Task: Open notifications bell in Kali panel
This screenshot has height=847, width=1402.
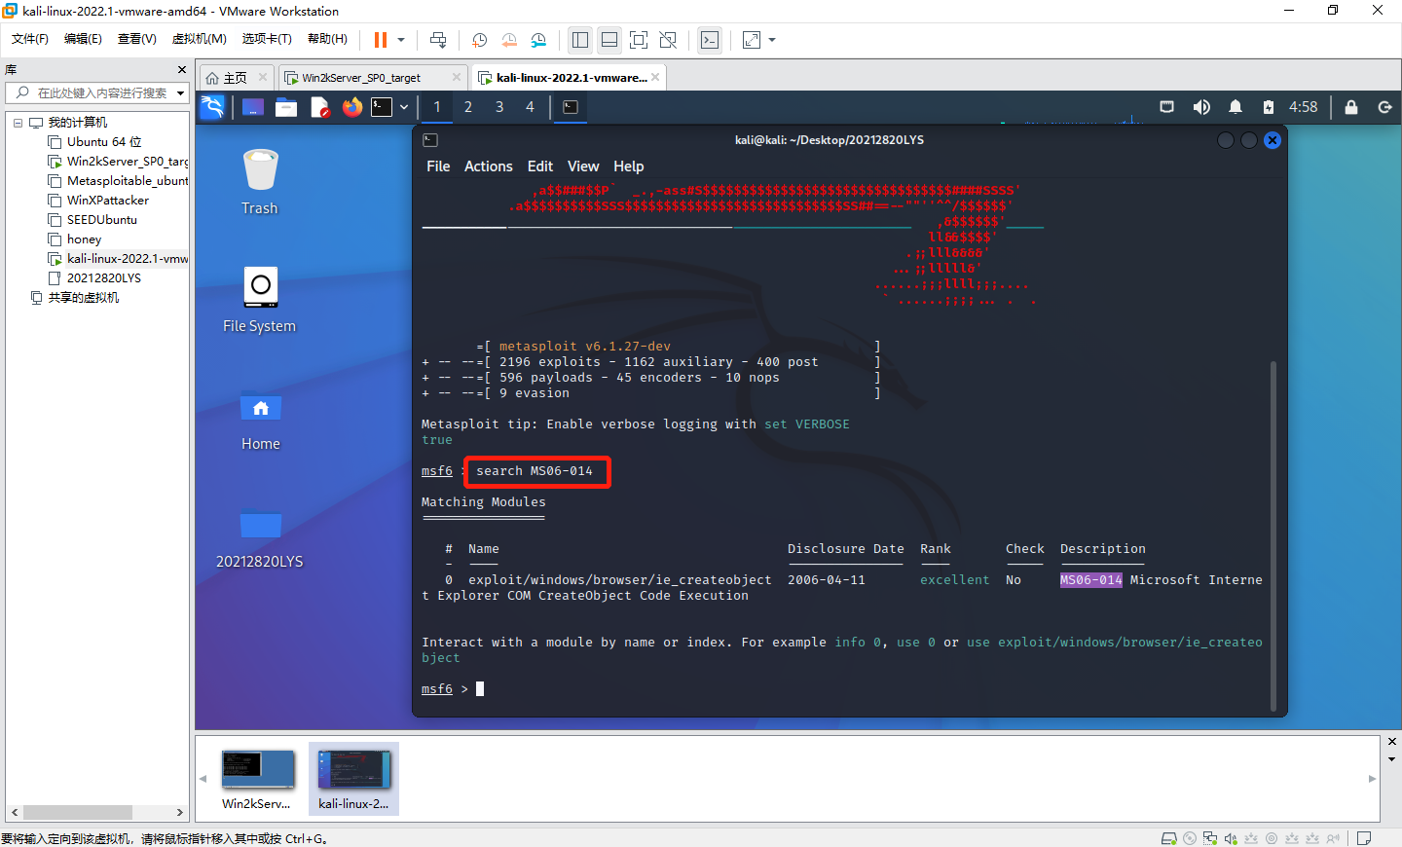Action: coord(1236,107)
